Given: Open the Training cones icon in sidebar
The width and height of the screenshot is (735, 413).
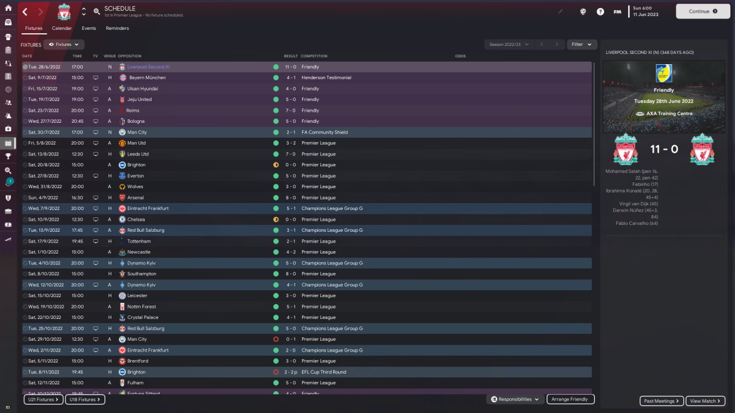Looking at the screenshot, I should pos(8,116).
